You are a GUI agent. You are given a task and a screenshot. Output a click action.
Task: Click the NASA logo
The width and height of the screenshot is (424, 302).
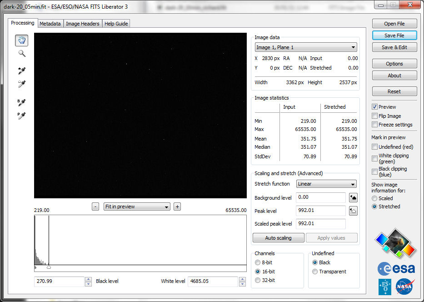tap(405, 287)
